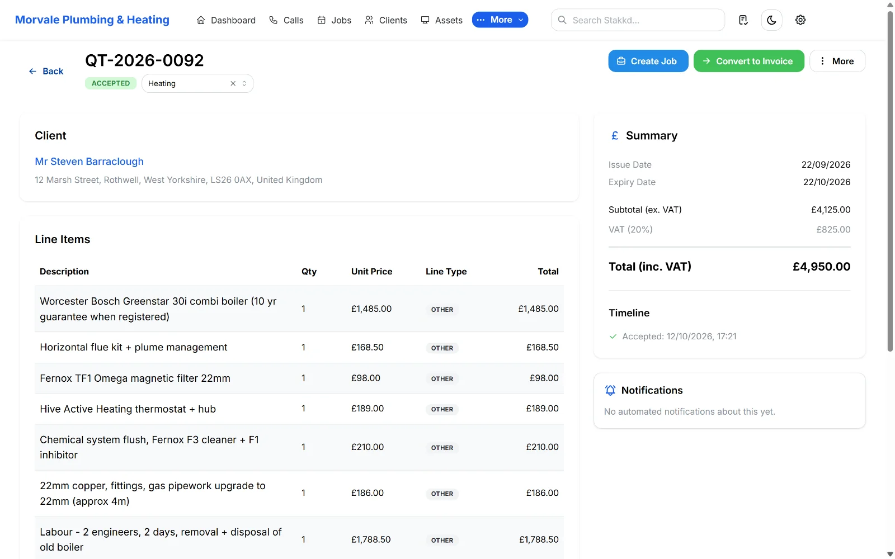Viewport: 895px width, 559px height.
Task: Open the notes checklist icon
Action: 743,20
